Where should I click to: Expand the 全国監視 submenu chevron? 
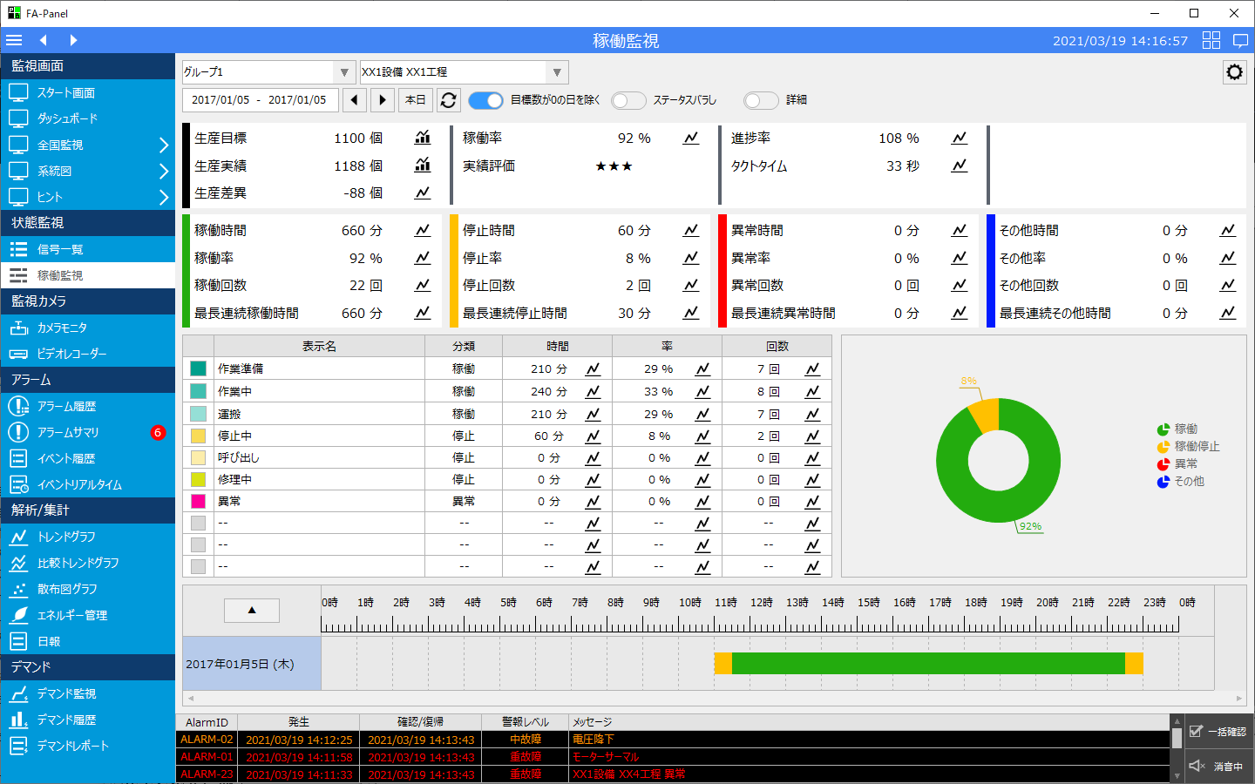click(164, 145)
